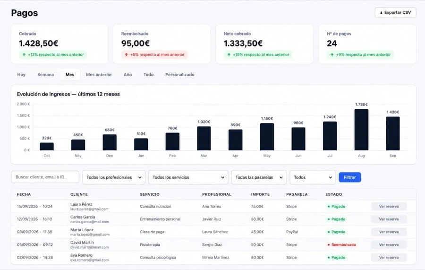This screenshot has width=425, height=270.
Task: Open Ver reserva for Eva Romero
Action: 389,258
